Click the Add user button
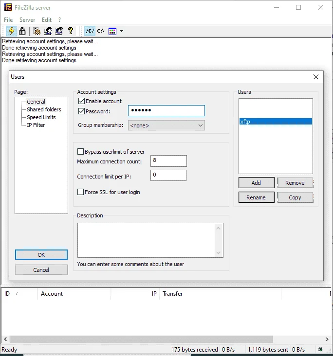333x356 pixels. tap(256, 183)
